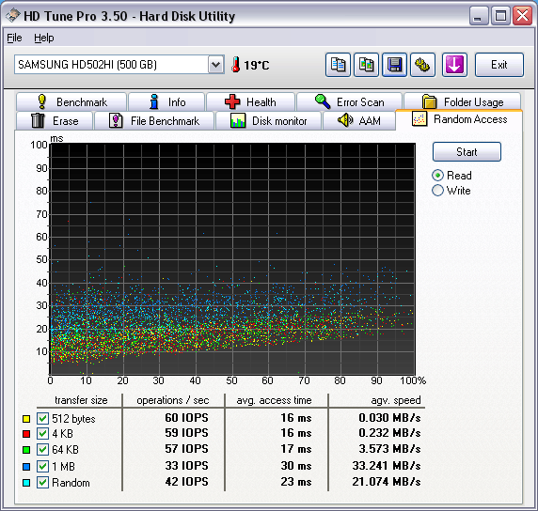The image size is (538, 511).
Task: Open the options tools icon
Action: pyautogui.click(x=422, y=65)
